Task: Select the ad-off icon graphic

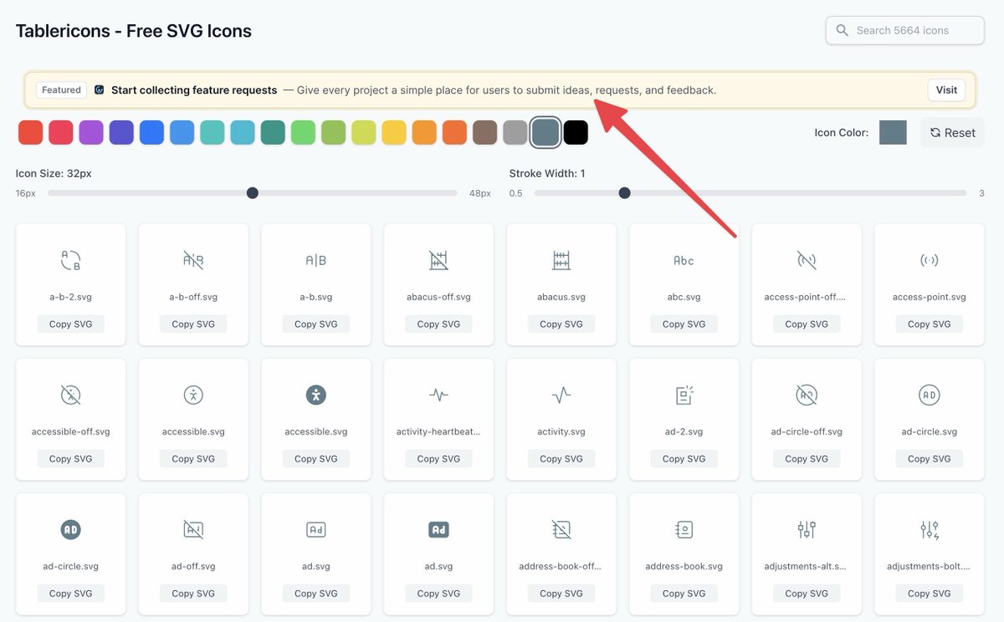Action: 193,529
